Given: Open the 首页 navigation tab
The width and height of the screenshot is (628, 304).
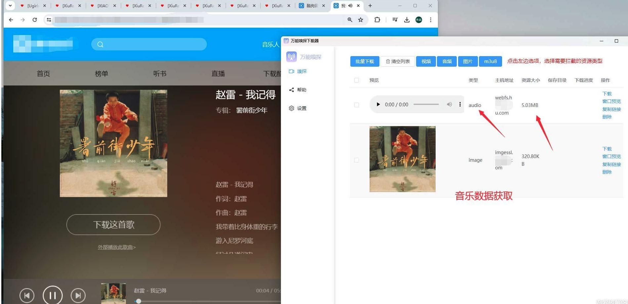Looking at the screenshot, I should point(43,74).
